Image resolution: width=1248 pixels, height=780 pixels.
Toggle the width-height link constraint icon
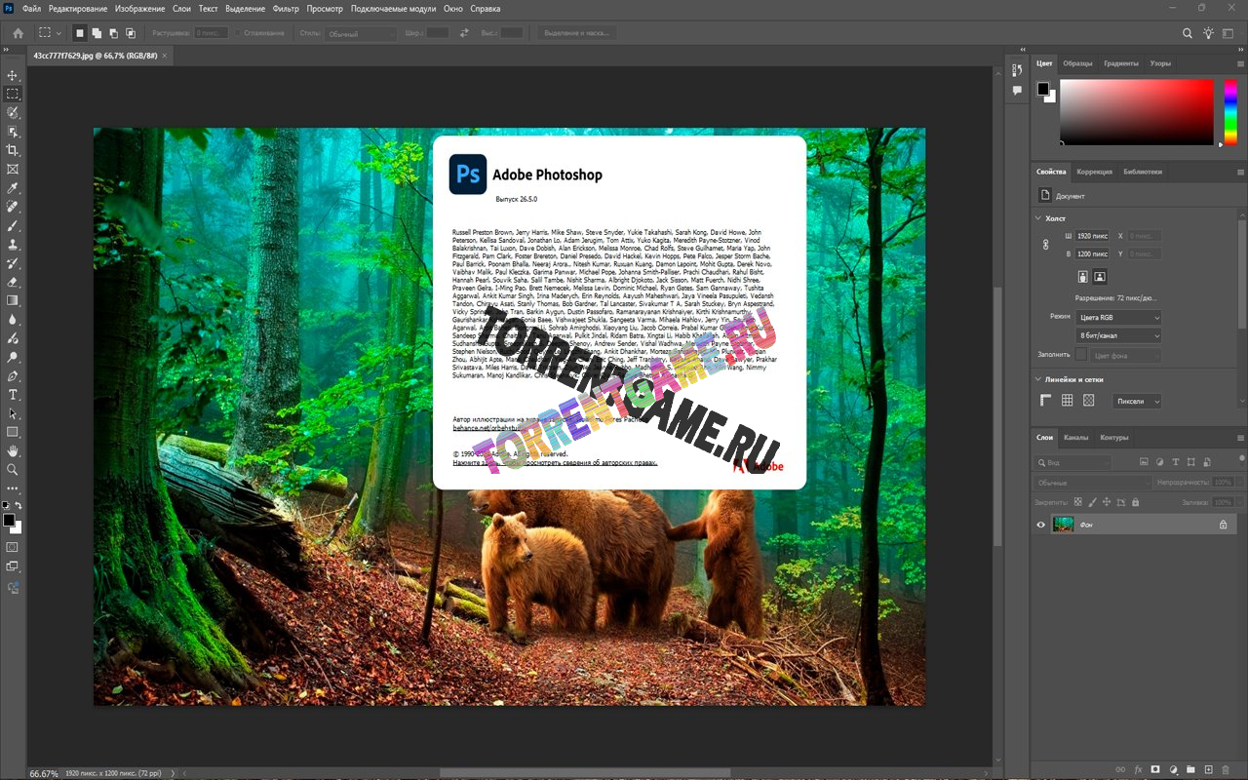pyautogui.click(x=1046, y=245)
